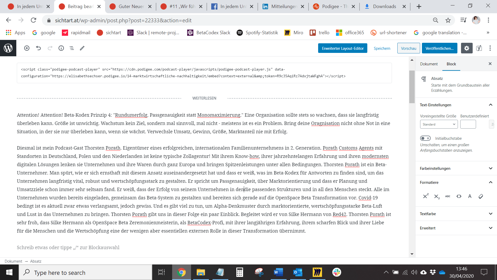The image size is (497, 280).
Task: Open the BetaCodex Slack bookmark
Action: pos(209,32)
